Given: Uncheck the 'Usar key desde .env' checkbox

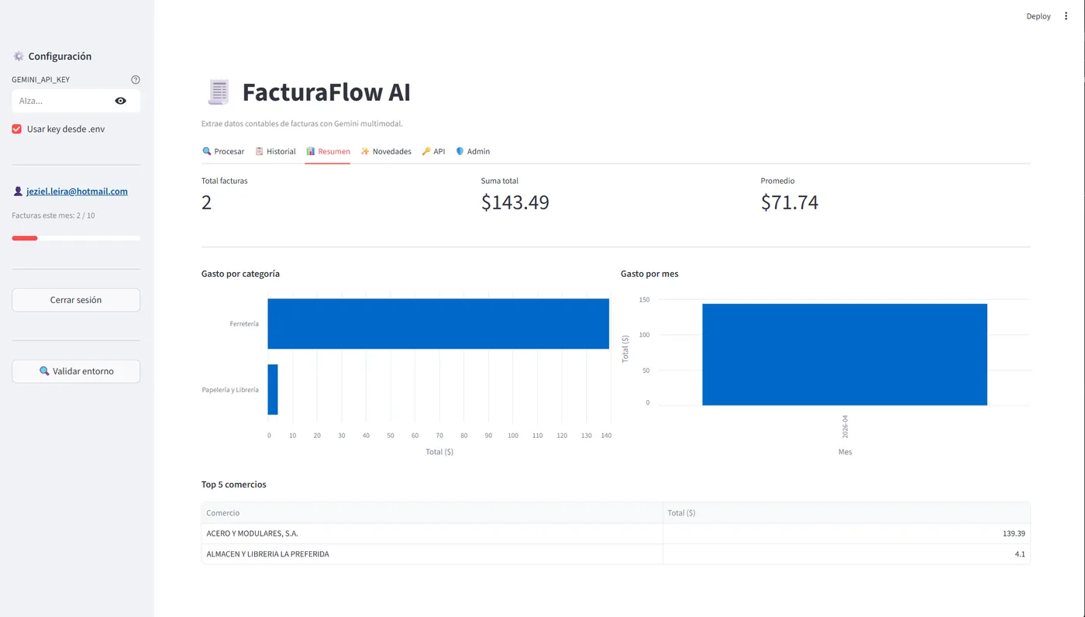Looking at the screenshot, I should click(x=17, y=129).
